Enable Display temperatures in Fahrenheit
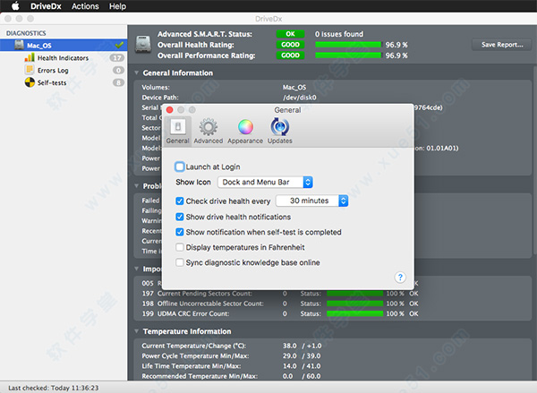This screenshot has width=537, height=393. pyautogui.click(x=180, y=247)
